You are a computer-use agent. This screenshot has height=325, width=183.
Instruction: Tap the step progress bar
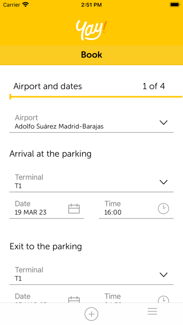(x=96, y=97)
